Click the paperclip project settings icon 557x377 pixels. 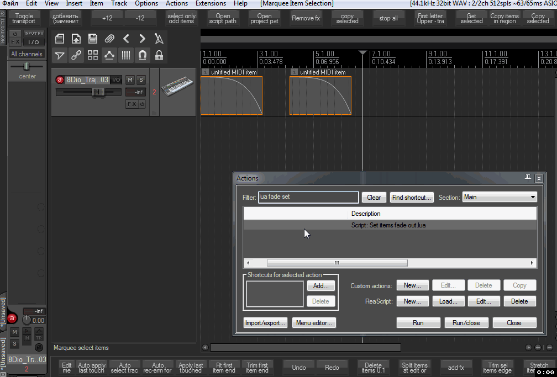point(109,39)
